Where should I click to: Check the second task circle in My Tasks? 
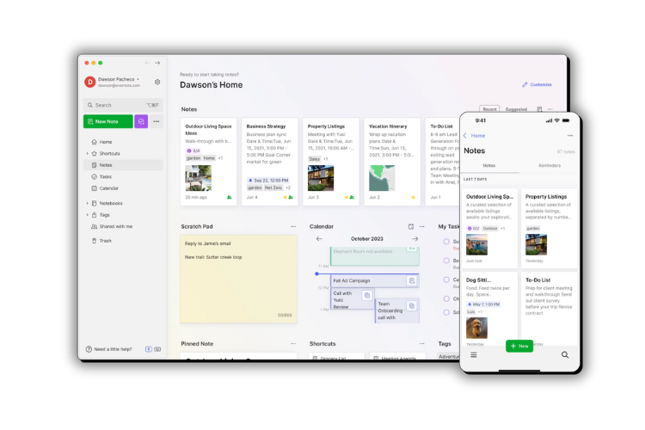(x=446, y=261)
